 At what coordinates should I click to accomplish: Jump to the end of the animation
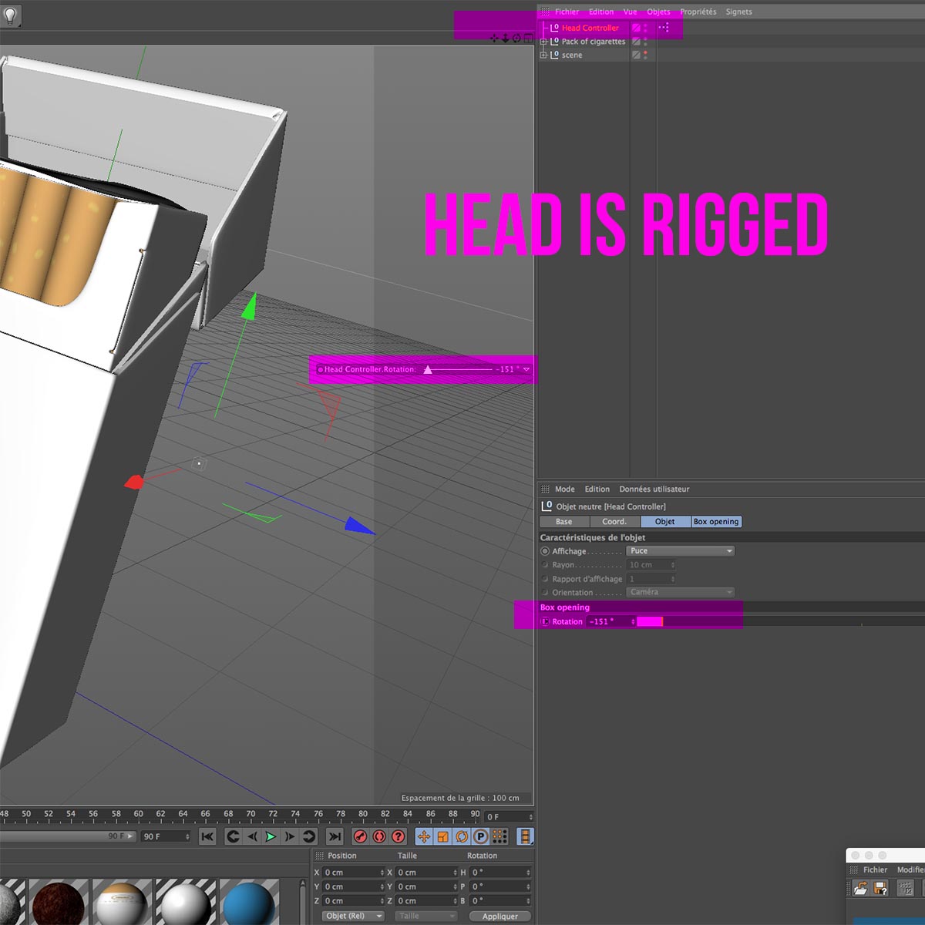point(335,836)
